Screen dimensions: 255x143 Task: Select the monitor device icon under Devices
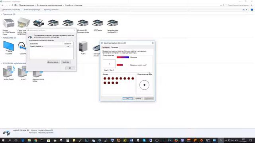pyautogui.click(x=9, y=46)
